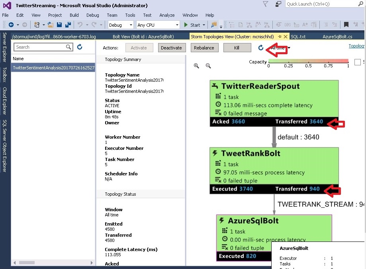Select TwitterSentimentAnalysis20170726162527 in the list
366x269 pixels.
pos(53,68)
